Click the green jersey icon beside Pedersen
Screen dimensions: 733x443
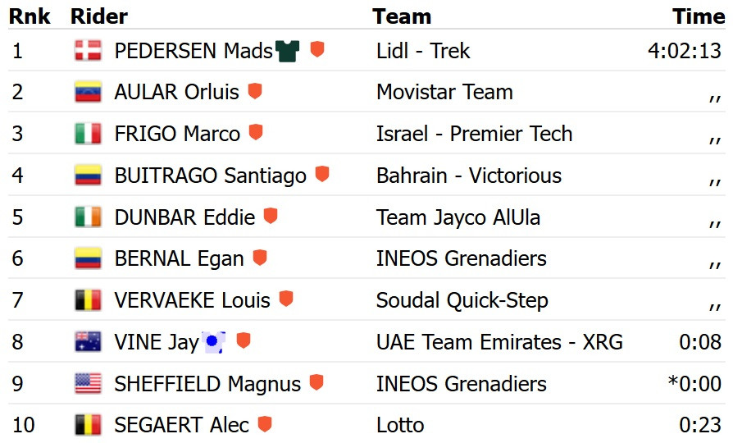point(288,51)
